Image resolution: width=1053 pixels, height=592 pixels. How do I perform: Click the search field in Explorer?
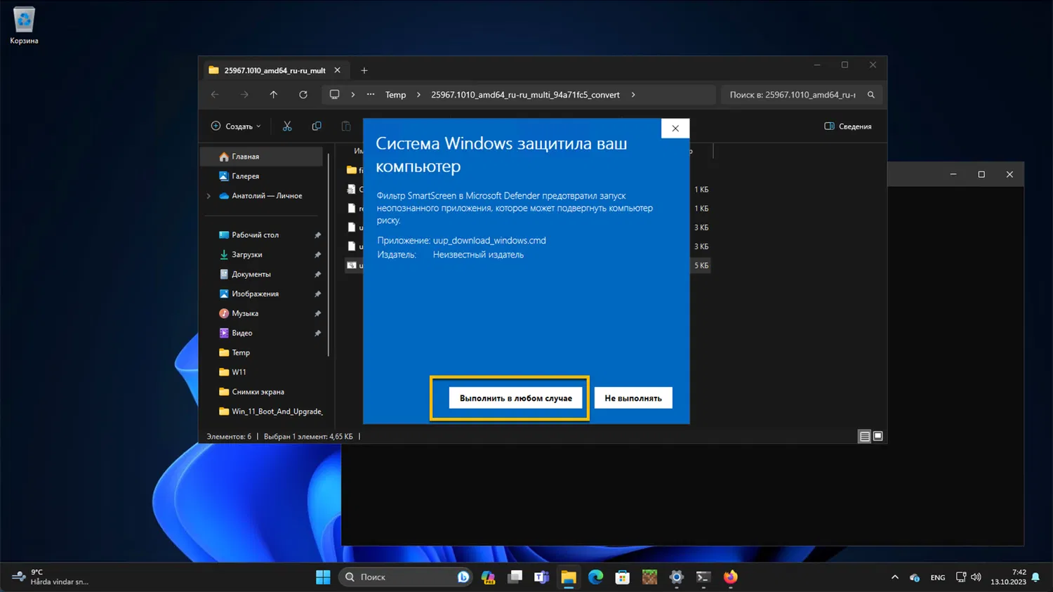(792, 95)
